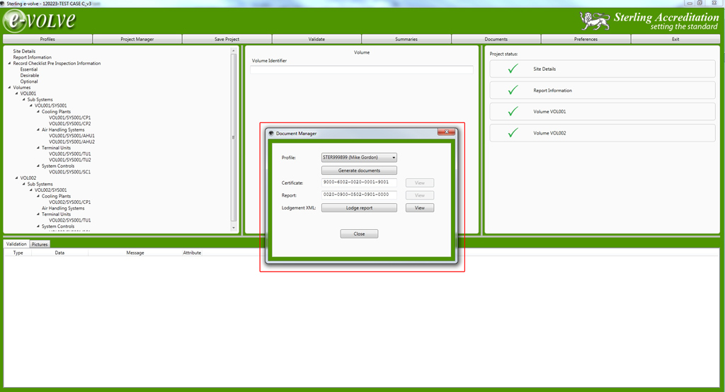Viewport: 725px width, 392px height.
Task: Click the e-volve logo
Action: click(x=40, y=21)
